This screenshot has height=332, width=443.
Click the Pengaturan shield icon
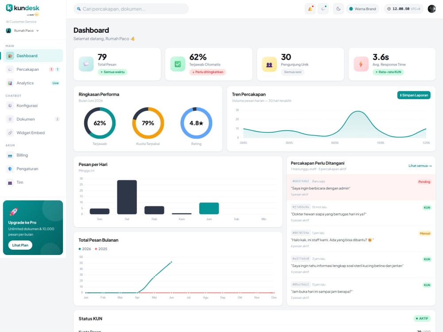(x=10, y=169)
